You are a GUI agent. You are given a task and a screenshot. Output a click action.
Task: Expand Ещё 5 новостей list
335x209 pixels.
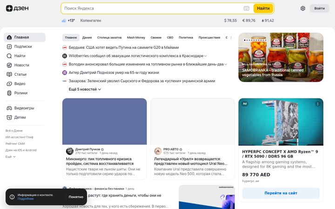pos(85,89)
